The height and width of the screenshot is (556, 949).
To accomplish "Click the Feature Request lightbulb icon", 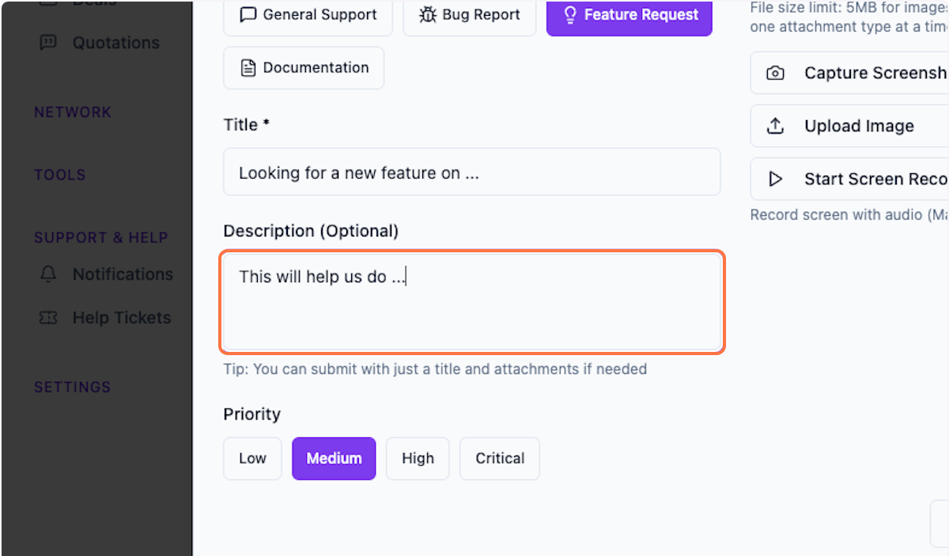I will 571,14.
